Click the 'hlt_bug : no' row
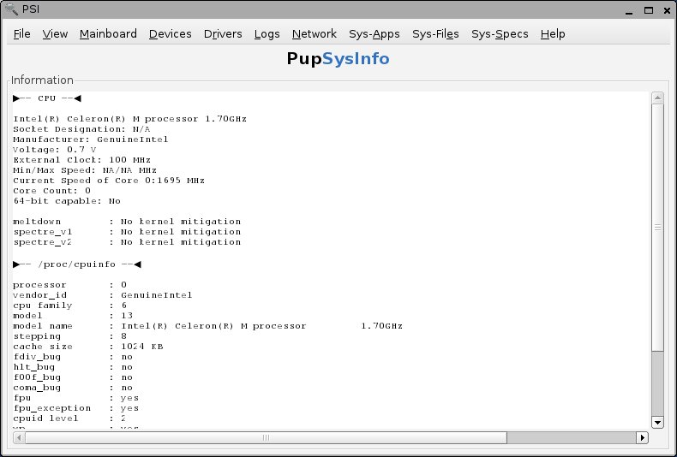 pyautogui.click(x=73, y=368)
